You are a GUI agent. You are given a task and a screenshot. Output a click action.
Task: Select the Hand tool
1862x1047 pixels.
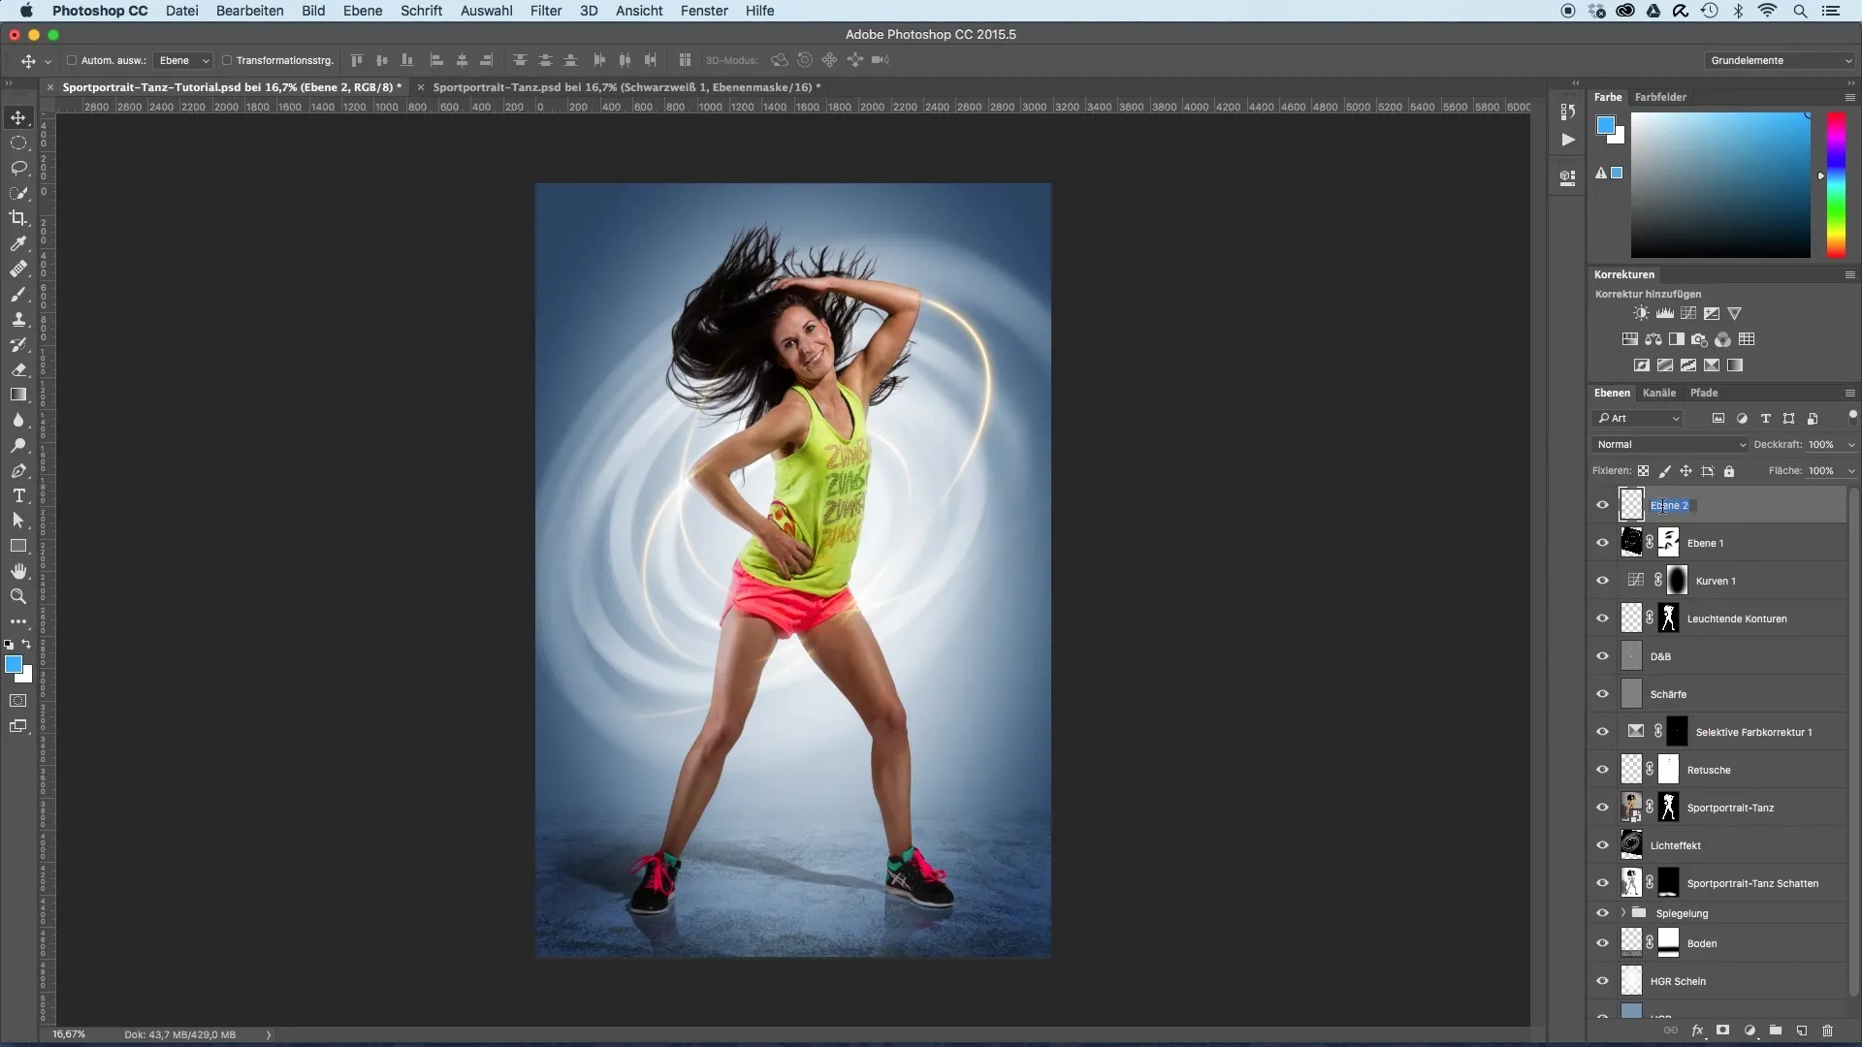pyautogui.click(x=18, y=571)
